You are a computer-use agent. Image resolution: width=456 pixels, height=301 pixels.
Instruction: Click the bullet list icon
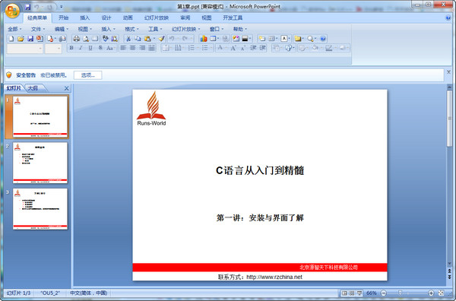(204, 48)
